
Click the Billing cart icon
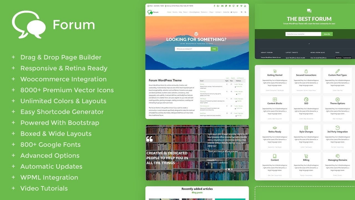(306, 156)
